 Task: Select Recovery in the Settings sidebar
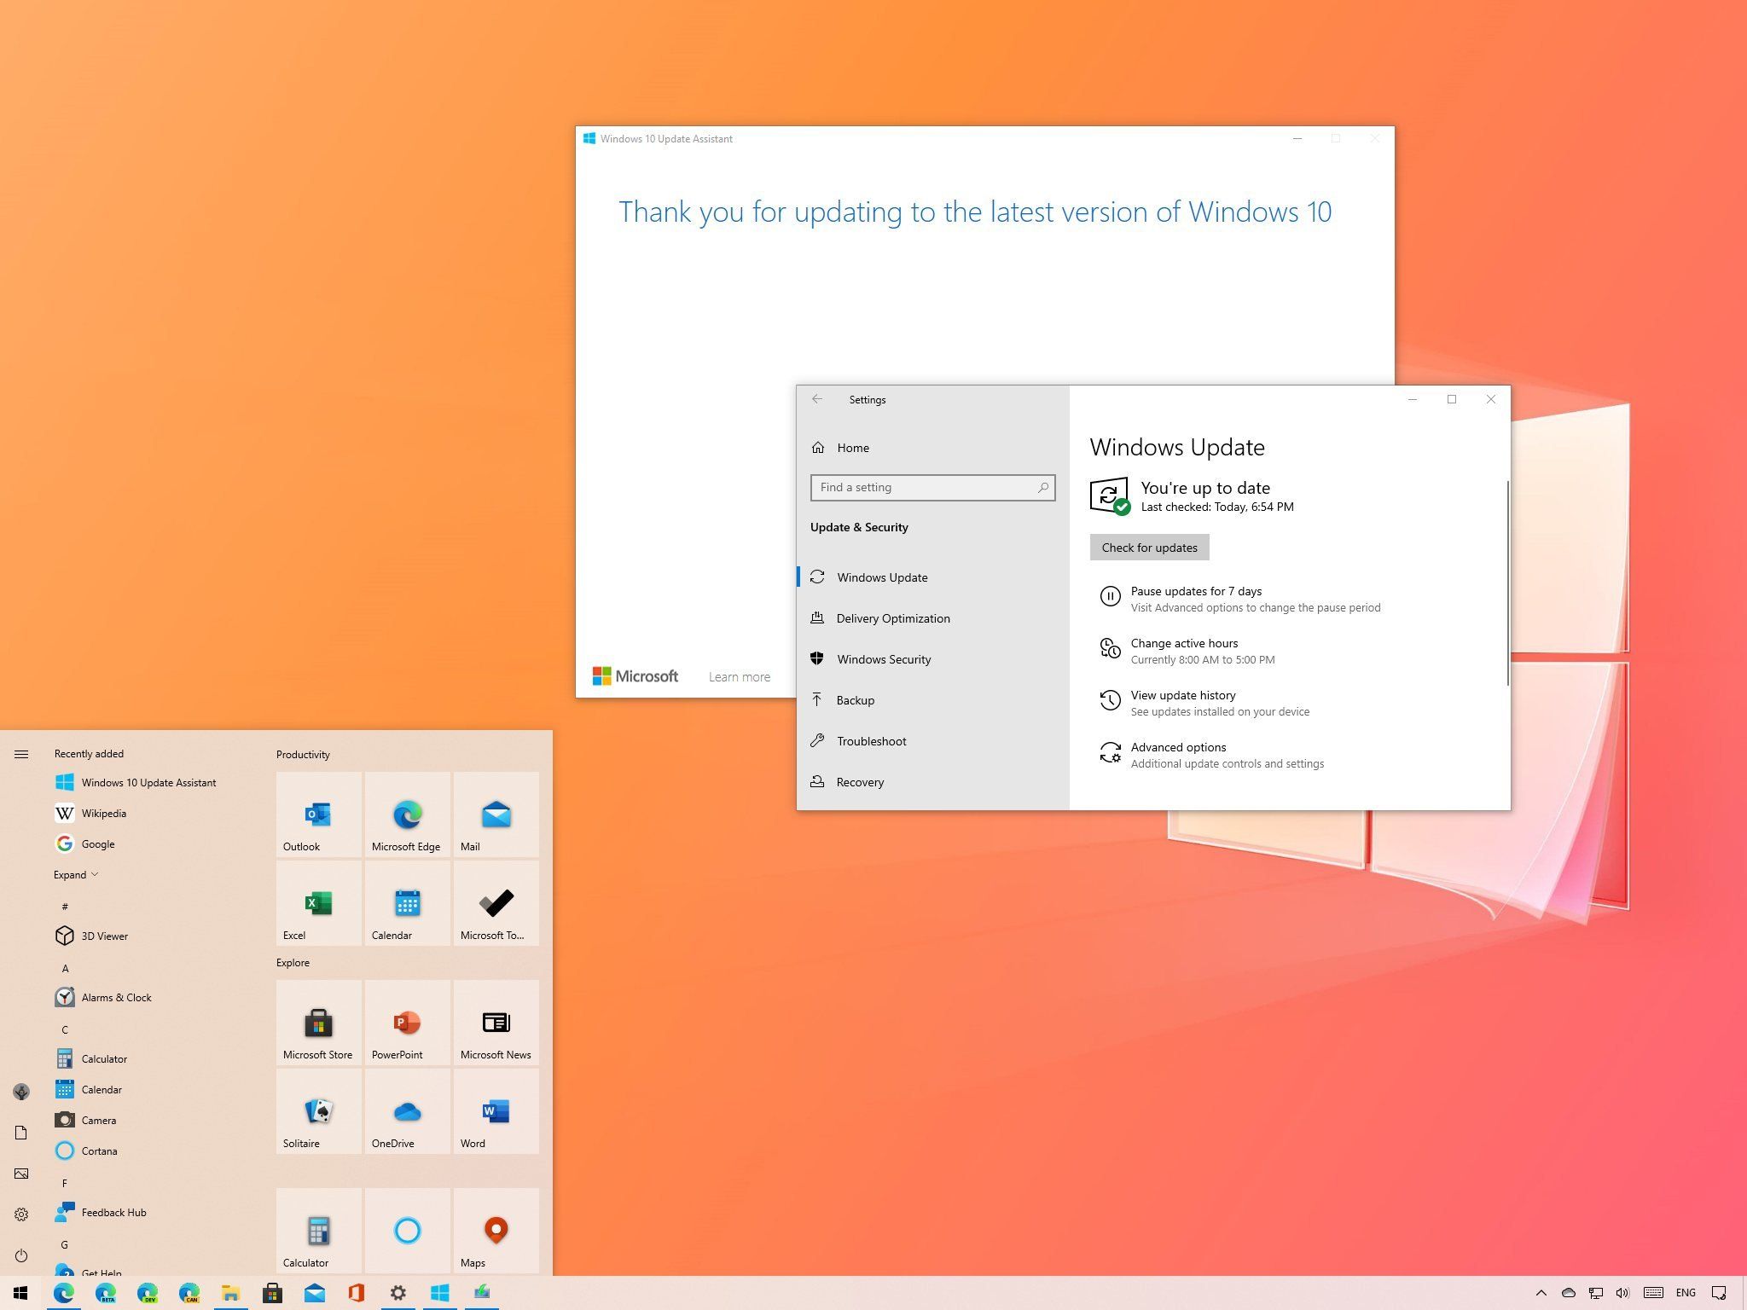click(860, 782)
